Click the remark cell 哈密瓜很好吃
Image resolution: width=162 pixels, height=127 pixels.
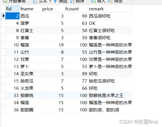point(110,81)
